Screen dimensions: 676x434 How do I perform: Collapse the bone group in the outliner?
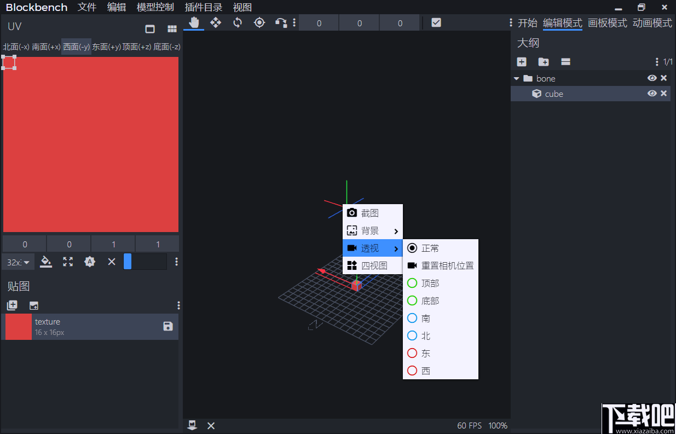click(516, 78)
